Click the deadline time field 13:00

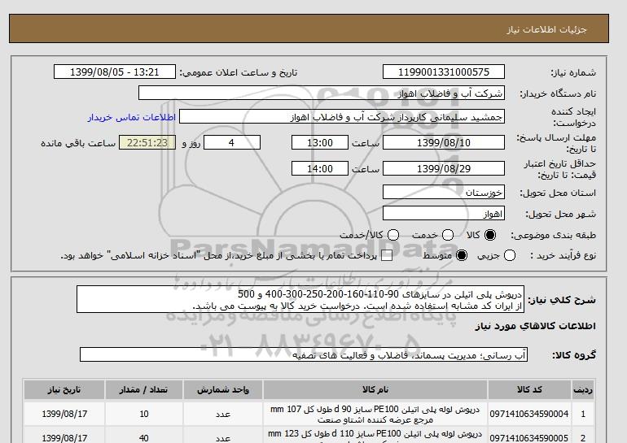tap(320, 142)
